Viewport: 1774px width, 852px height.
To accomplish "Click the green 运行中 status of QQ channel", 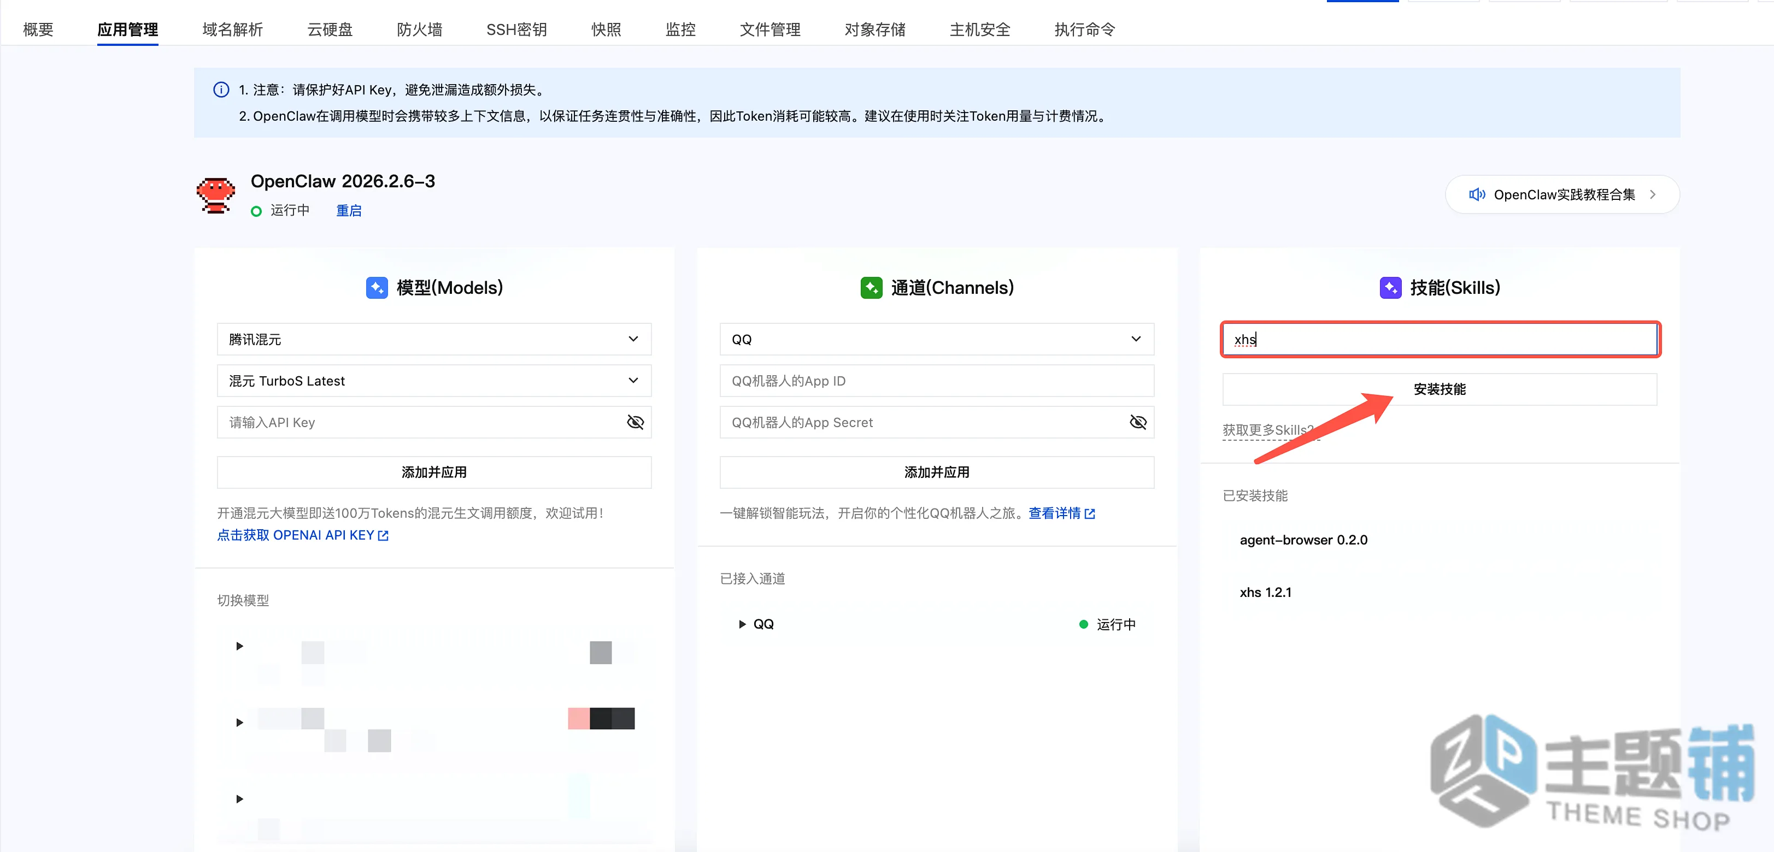I will click(x=1107, y=624).
